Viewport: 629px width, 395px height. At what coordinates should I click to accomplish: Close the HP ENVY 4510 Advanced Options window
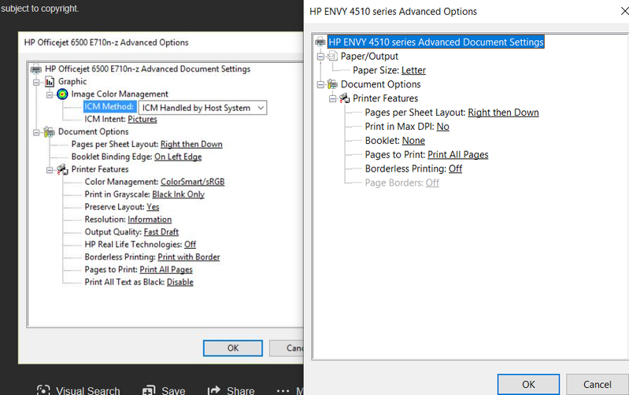pos(624,11)
